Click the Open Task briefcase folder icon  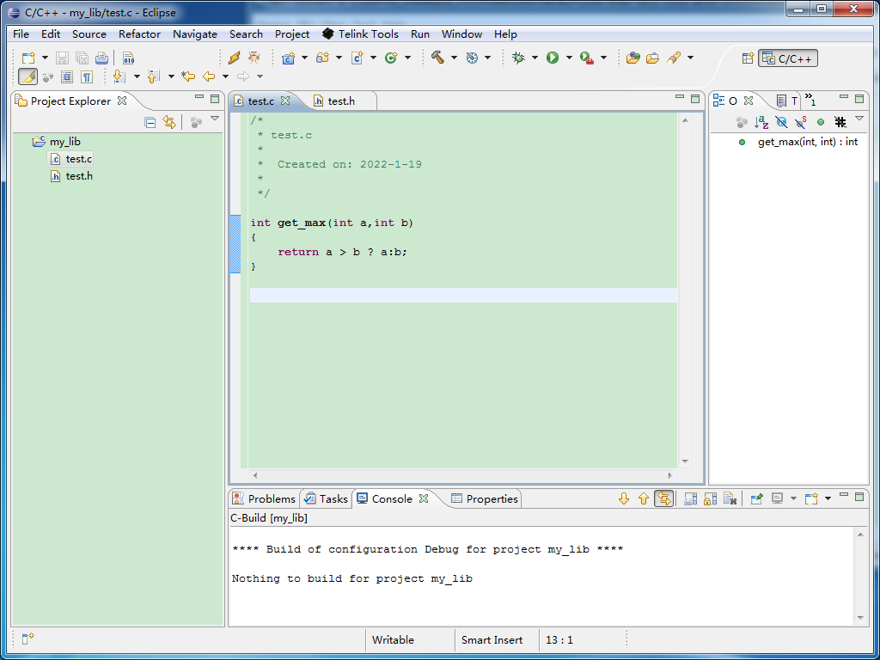tap(653, 58)
